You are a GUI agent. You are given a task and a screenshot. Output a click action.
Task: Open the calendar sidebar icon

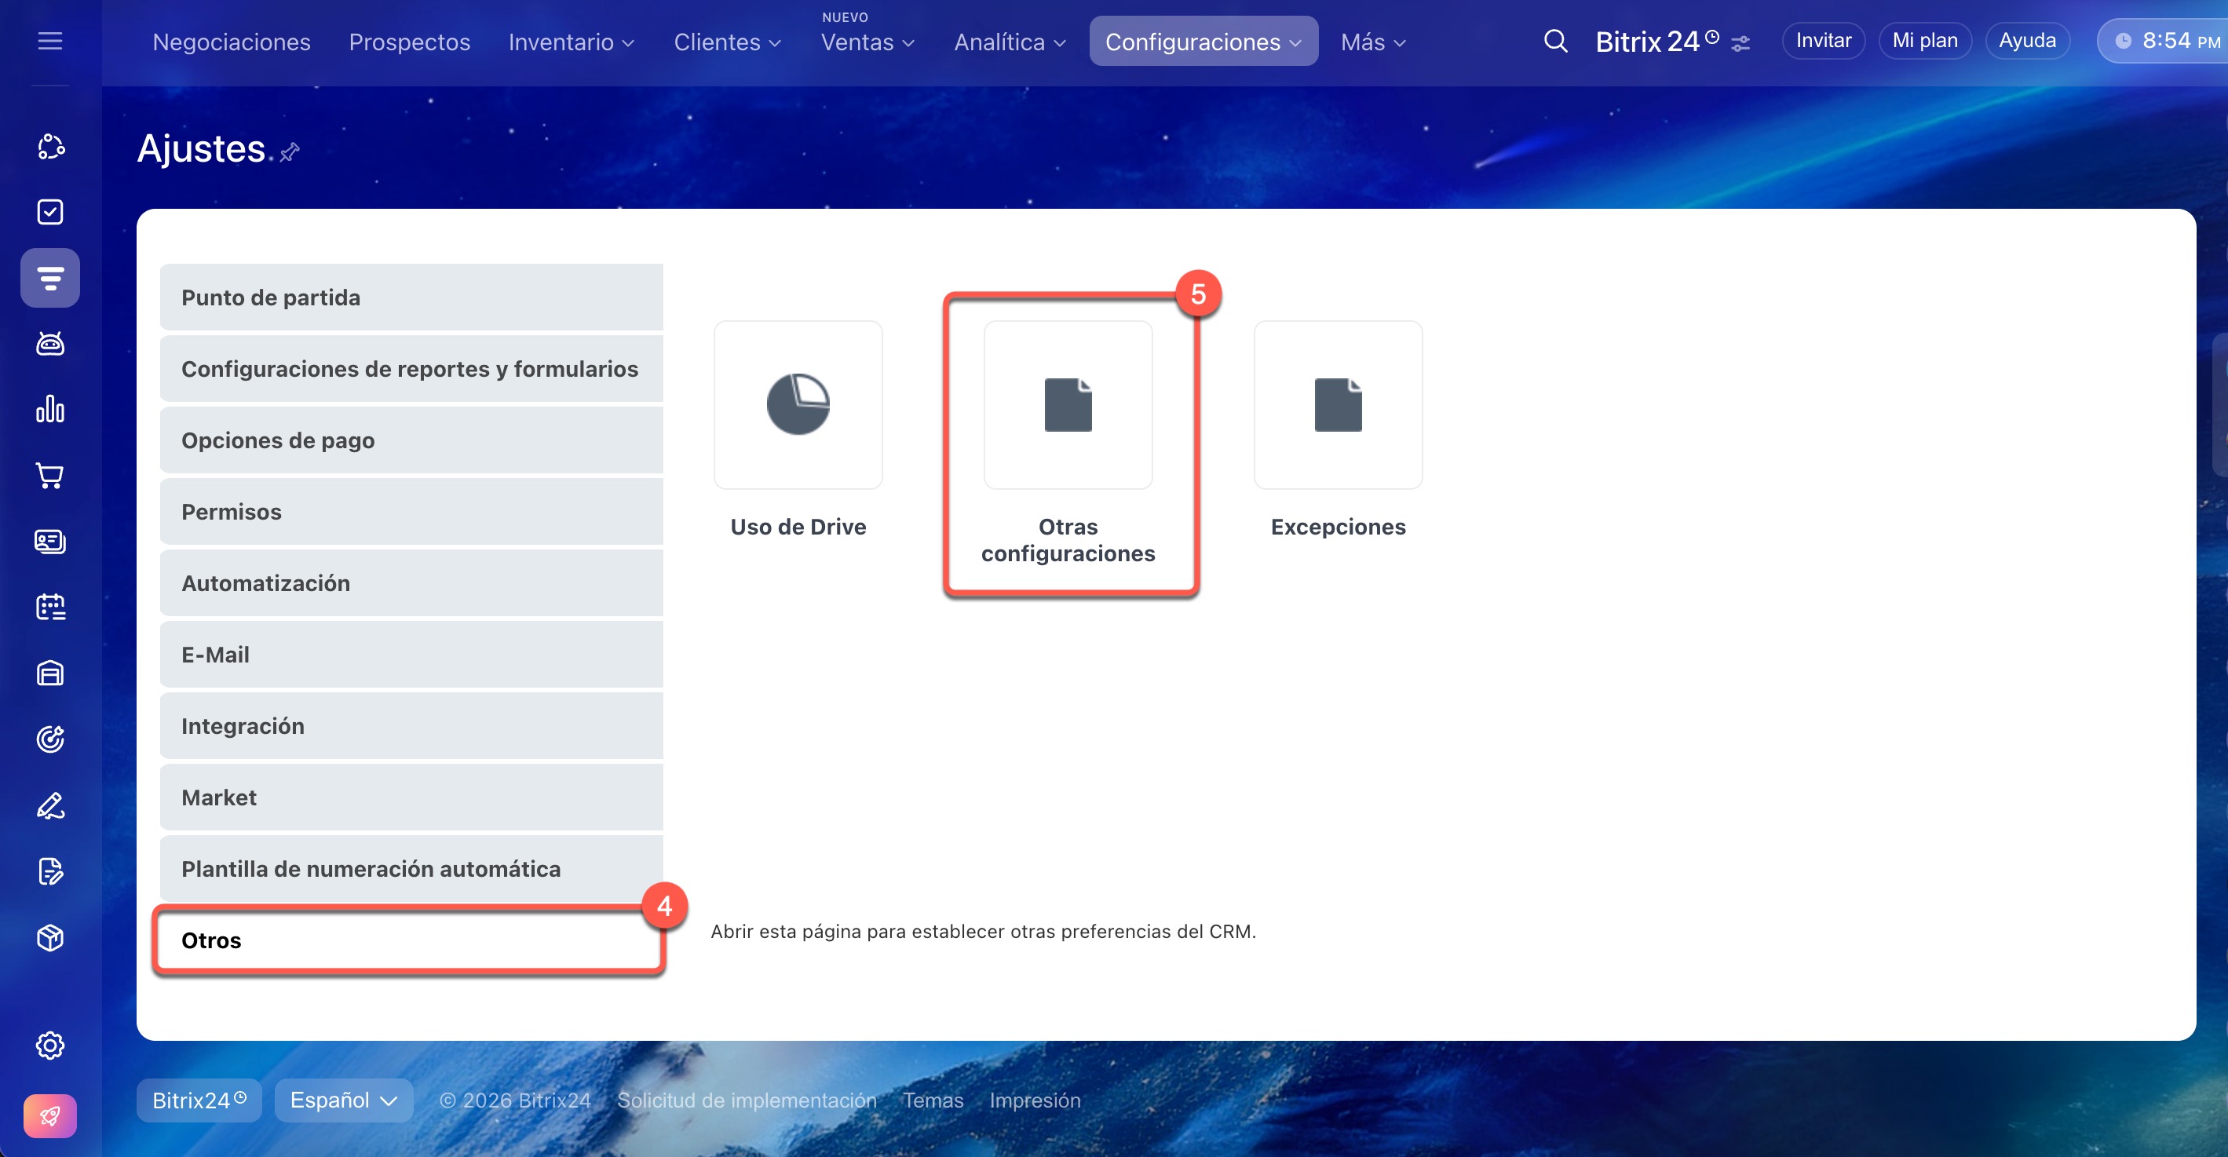click(50, 607)
